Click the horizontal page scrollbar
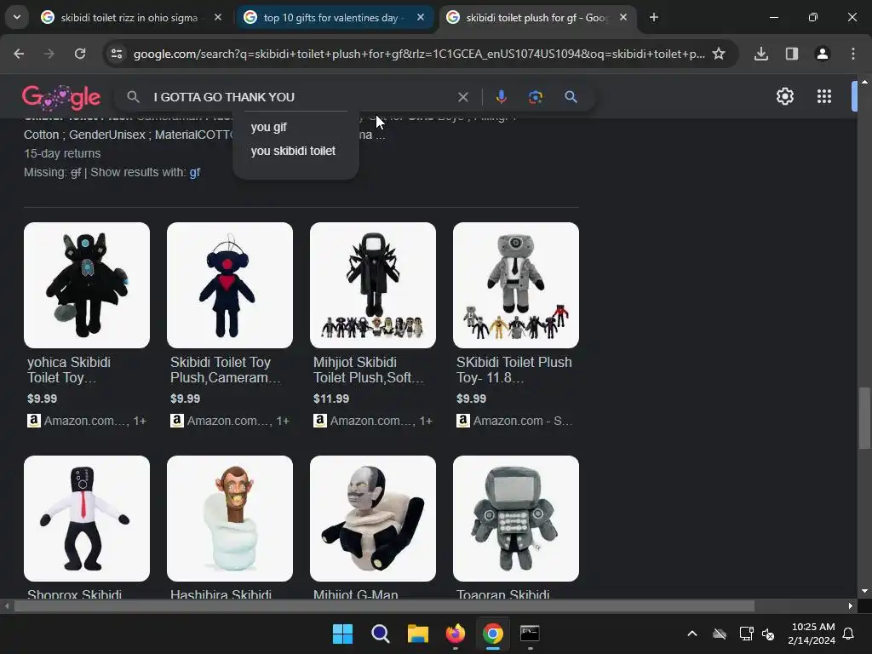872x654 pixels. 384,606
